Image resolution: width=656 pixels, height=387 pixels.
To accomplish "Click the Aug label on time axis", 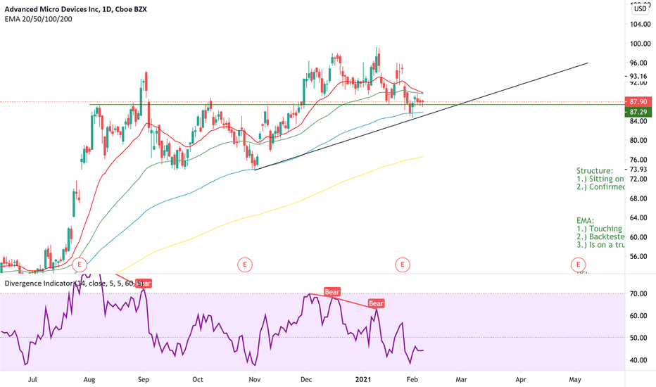I will coord(89,379).
